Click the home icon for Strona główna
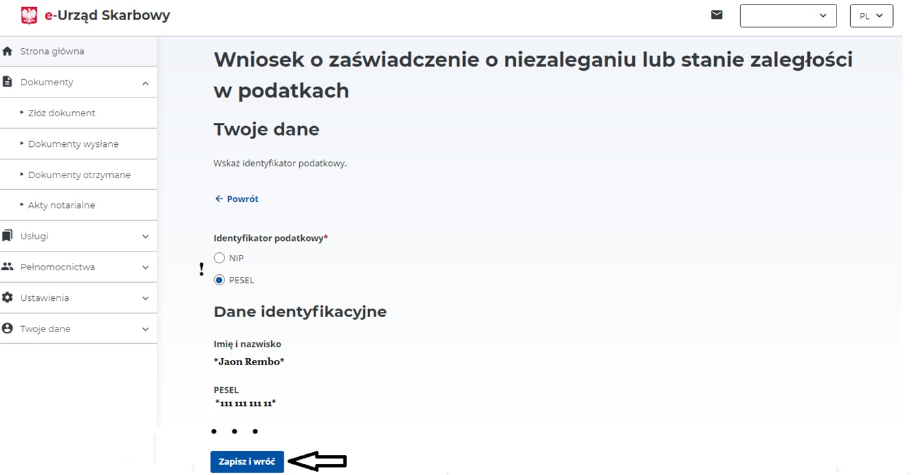The image size is (912, 475). tap(8, 51)
